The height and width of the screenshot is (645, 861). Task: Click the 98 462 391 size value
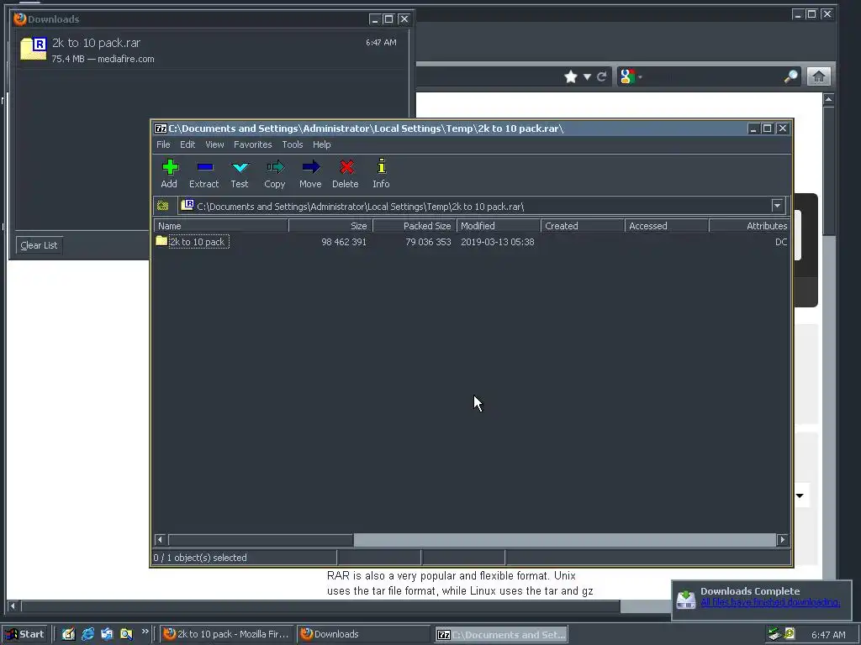coord(344,242)
